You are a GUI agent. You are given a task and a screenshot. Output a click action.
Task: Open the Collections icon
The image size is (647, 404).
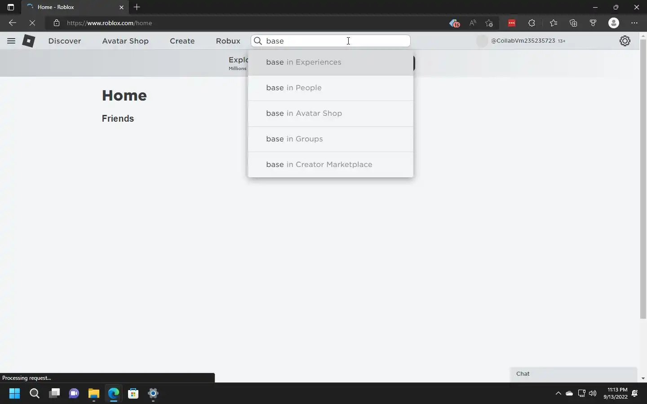pyautogui.click(x=573, y=23)
